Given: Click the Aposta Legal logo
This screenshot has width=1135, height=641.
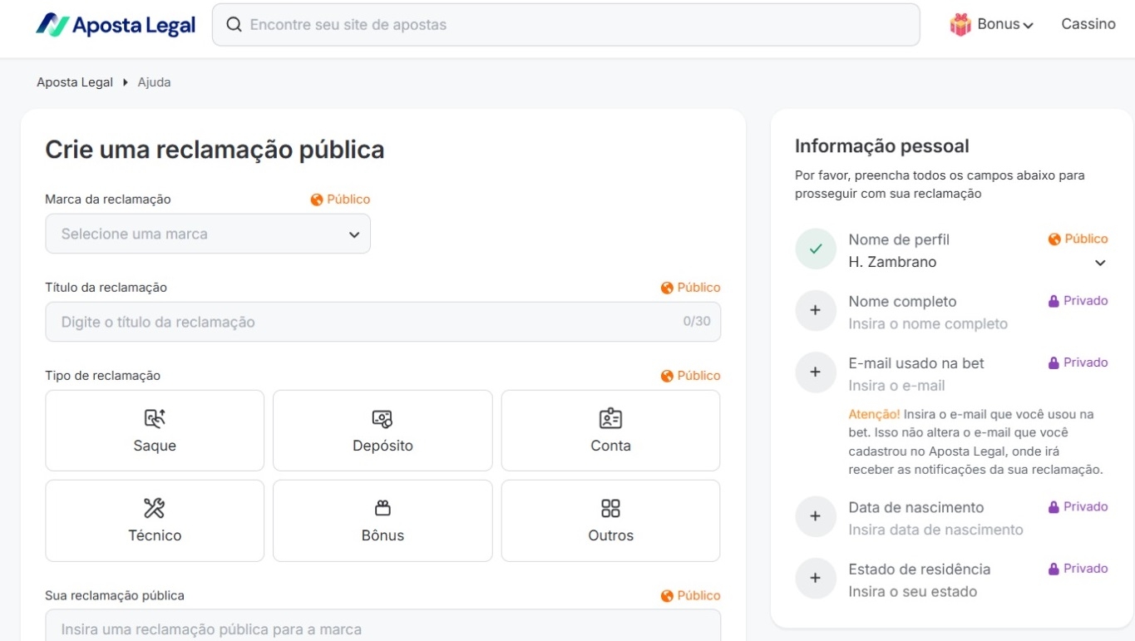Looking at the screenshot, I should pyautogui.click(x=116, y=25).
